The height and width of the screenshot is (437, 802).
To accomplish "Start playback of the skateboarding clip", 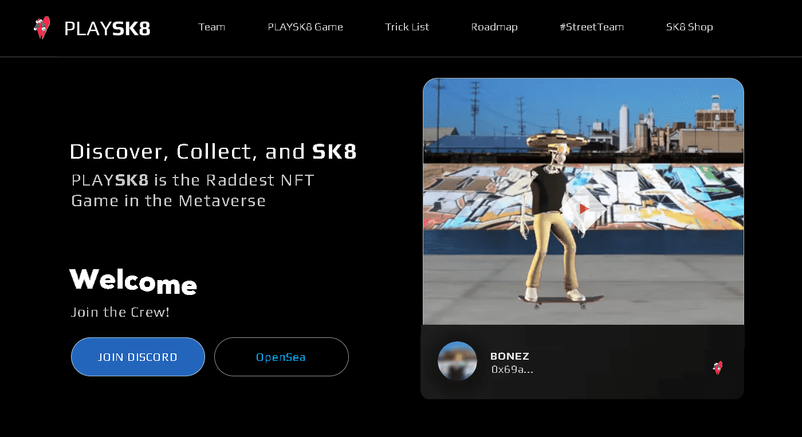I will click(584, 209).
